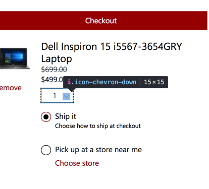
Task: Click the Pick up at a store near me label
Action: 98,150
